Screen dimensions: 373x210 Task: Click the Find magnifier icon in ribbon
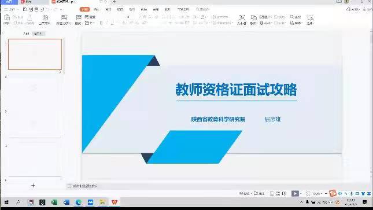click(292, 17)
